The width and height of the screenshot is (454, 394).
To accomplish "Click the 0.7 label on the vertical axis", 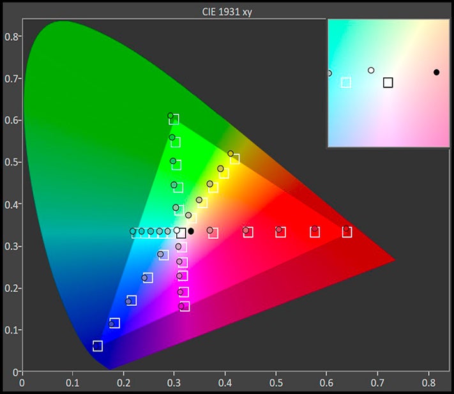I will pos(11,79).
